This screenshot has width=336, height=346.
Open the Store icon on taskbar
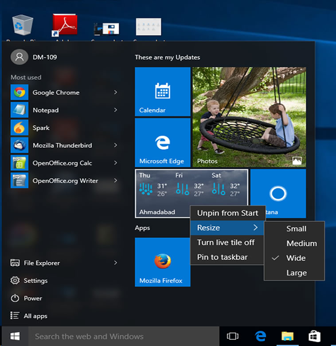tap(314, 336)
